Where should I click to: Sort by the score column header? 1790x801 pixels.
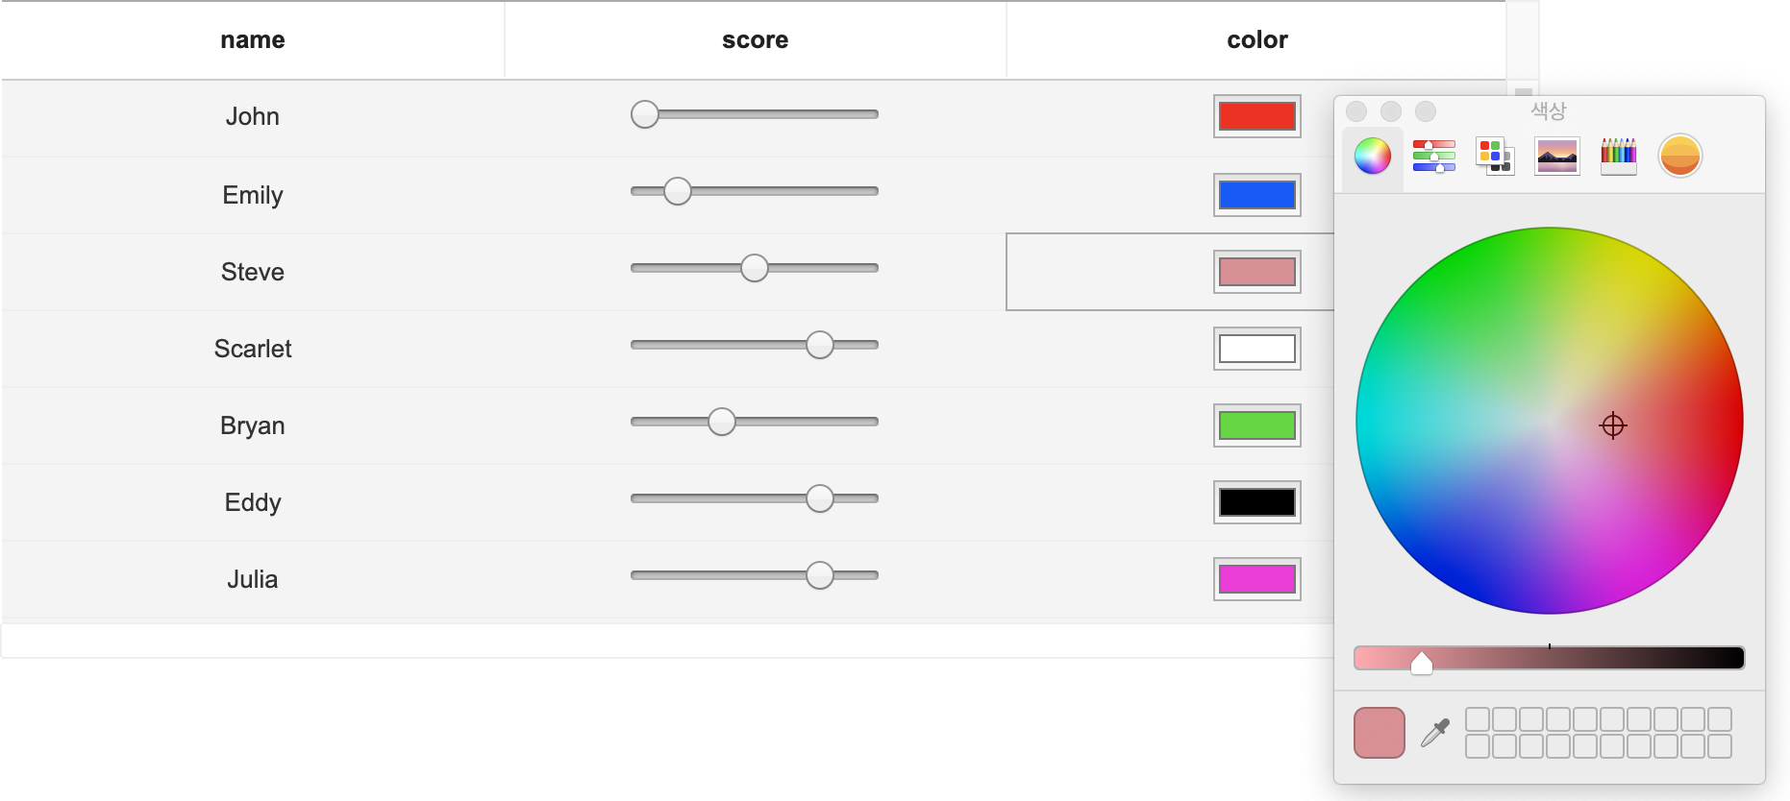pos(756,39)
